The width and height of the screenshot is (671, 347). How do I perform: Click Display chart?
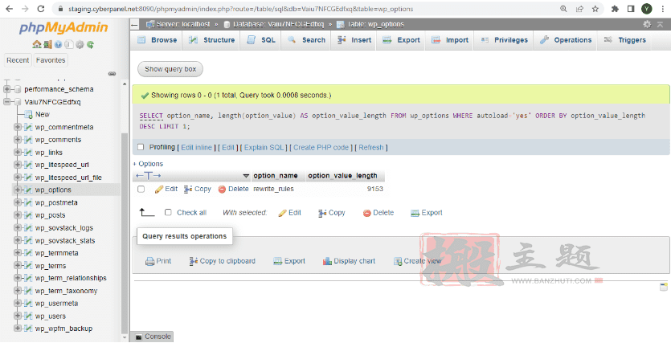point(350,261)
